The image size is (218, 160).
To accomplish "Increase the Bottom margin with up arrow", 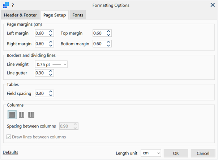I will pos(108,42).
